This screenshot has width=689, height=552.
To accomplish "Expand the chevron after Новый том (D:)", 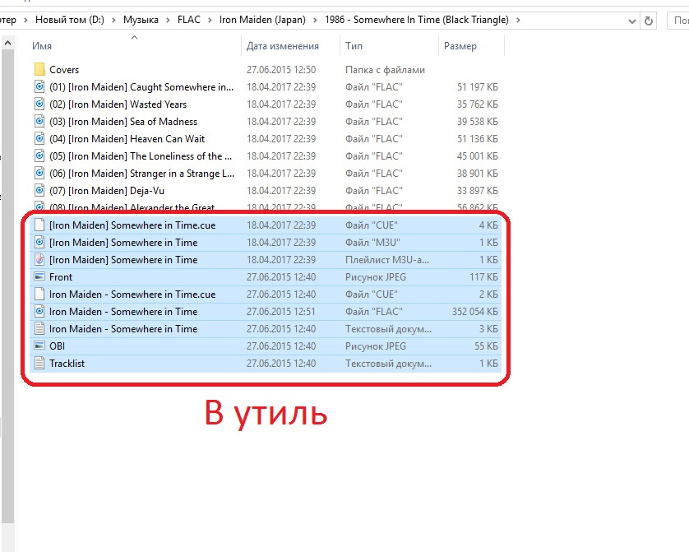I will (113, 21).
